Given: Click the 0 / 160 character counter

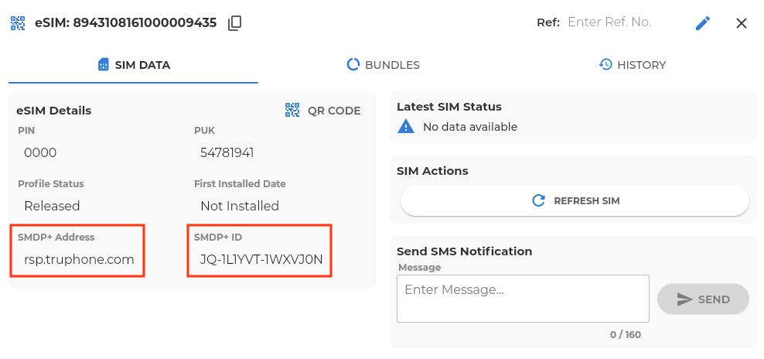Looking at the screenshot, I should pyautogui.click(x=626, y=334).
